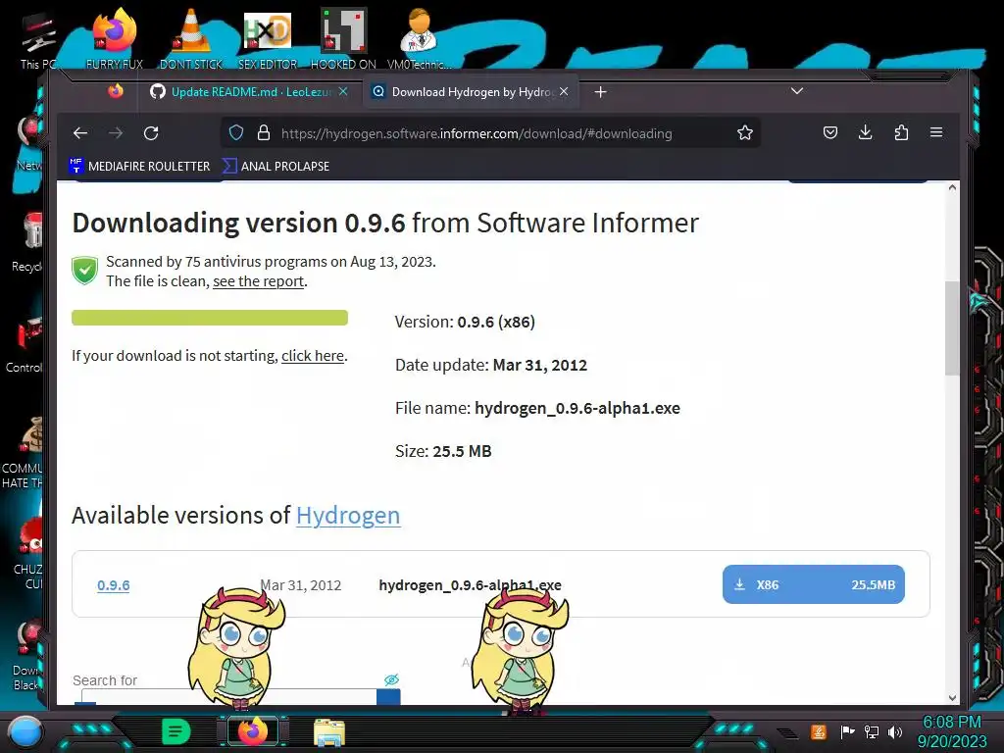Screen dimensions: 1004x753
Task: Open a new browser tab
Action: click(x=600, y=92)
